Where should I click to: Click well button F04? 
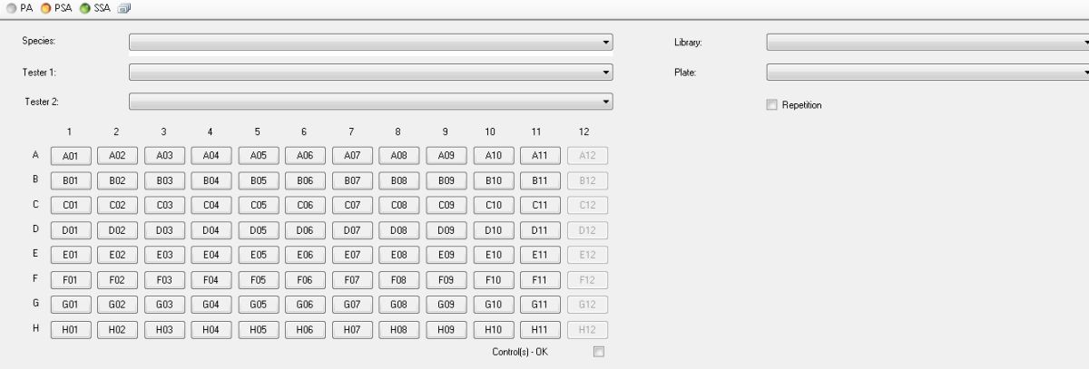(x=211, y=279)
